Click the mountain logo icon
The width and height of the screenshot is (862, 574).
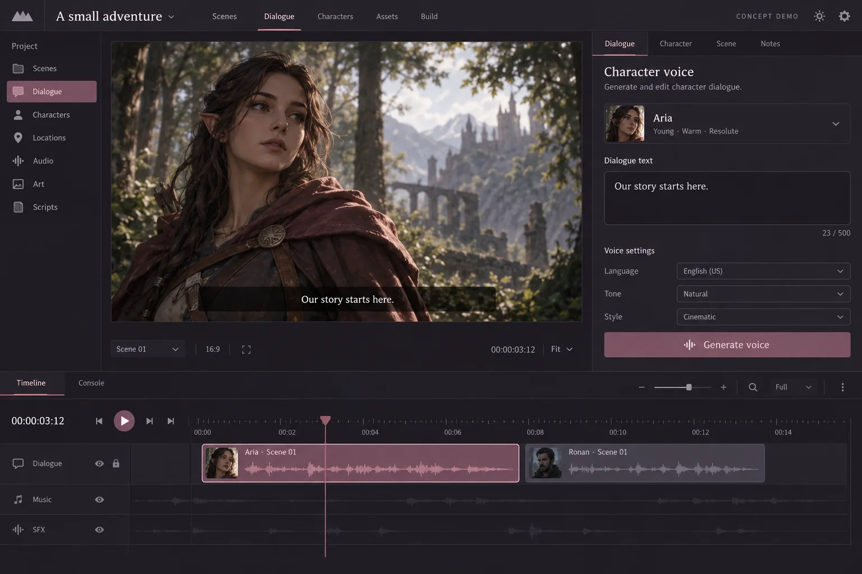(22, 16)
